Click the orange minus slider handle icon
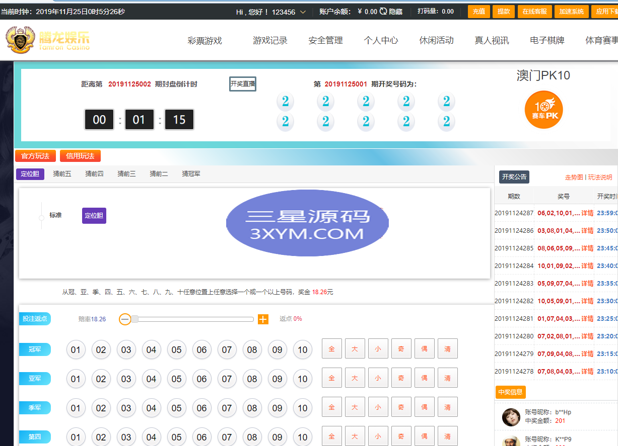Image resolution: width=618 pixels, height=446 pixels. (x=125, y=319)
